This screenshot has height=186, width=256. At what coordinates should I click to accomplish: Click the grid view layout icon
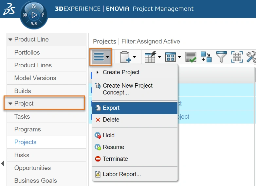171,57
